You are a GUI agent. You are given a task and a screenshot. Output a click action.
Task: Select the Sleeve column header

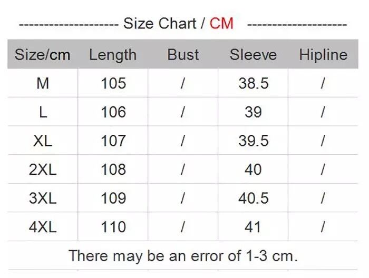[253, 55]
